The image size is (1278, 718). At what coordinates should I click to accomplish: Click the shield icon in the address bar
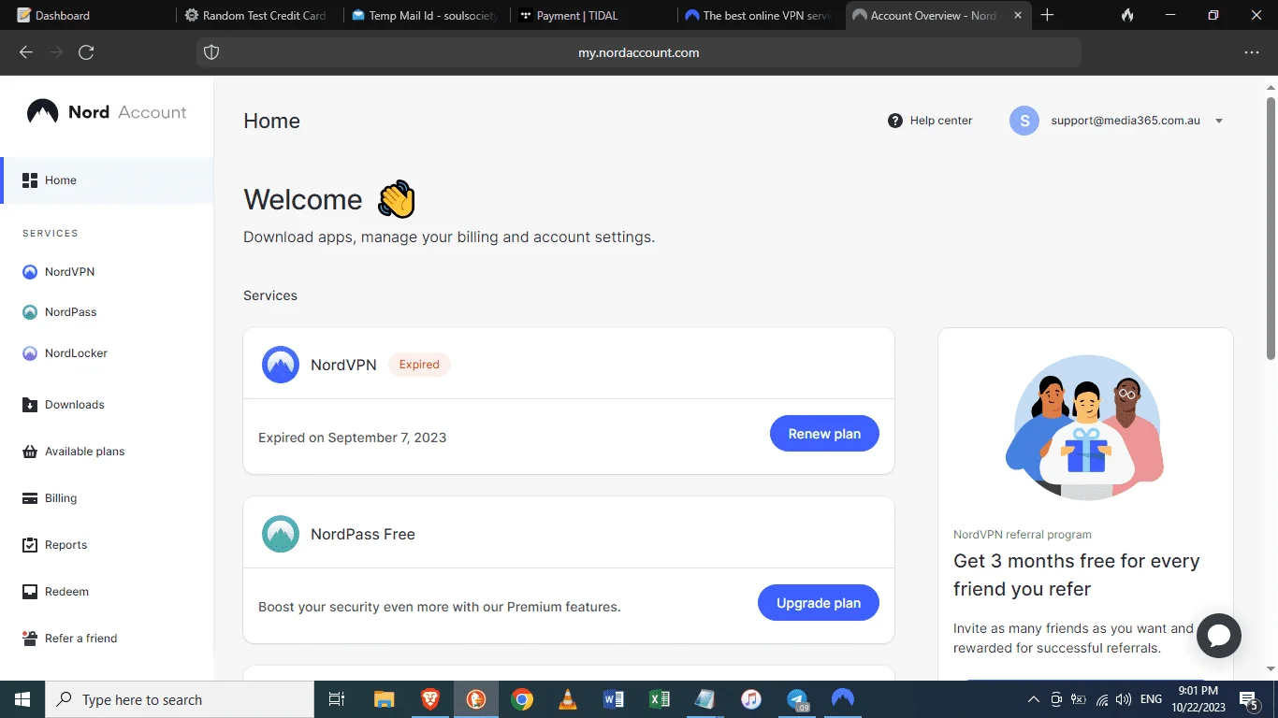(x=211, y=52)
